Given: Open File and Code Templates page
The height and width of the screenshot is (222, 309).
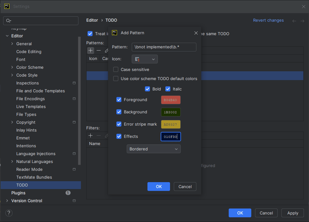Looking at the screenshot, I should click(x=41, y=91).
